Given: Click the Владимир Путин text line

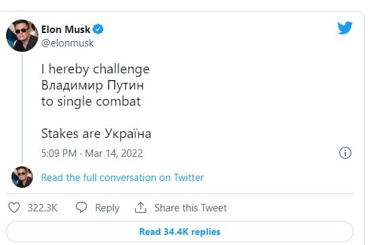Looking at the screenshot, I should [93, 85].
